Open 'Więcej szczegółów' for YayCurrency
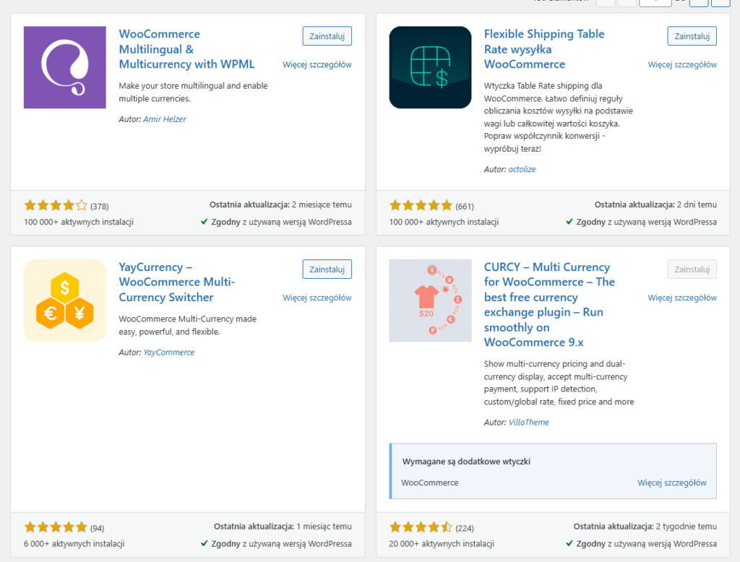The image size is (740, 562). point(317,298)
